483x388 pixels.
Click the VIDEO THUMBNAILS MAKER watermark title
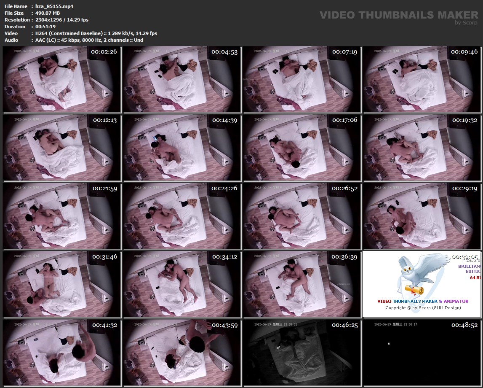tap(398, 15)
